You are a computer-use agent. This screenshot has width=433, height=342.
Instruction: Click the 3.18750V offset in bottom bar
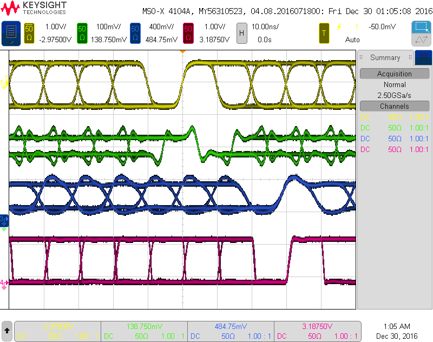click(x=317, y=326)
